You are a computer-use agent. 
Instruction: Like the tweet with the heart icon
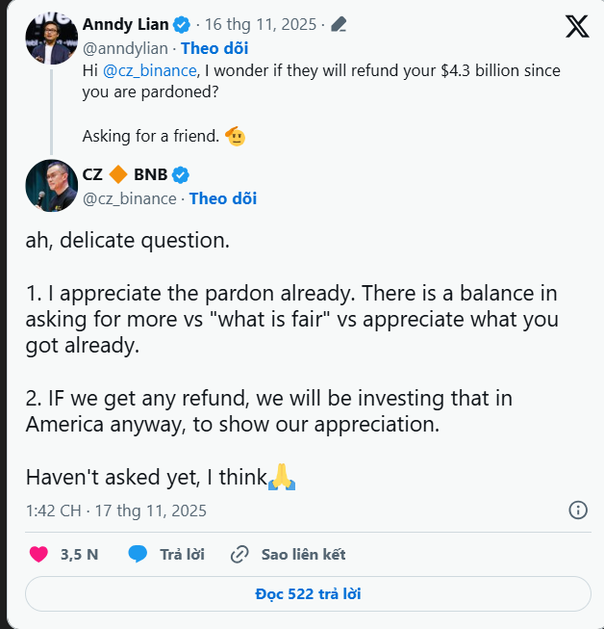point(39,554)
